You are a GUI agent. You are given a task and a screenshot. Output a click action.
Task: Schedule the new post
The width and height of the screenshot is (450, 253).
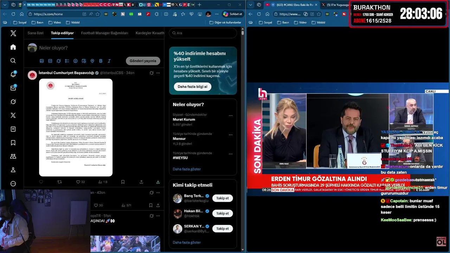point(84,61)
